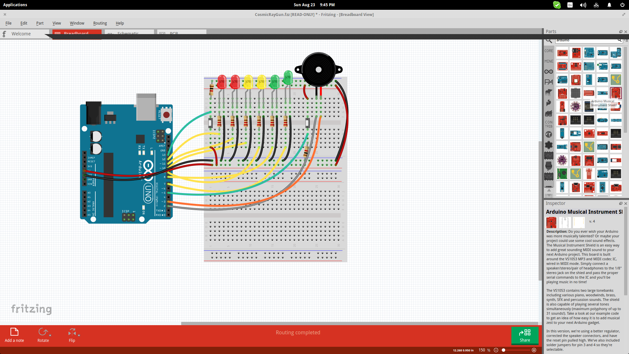The height and width of the screenshot is (354, 629).
Task: Click the Rotate tool icon
Action: coord(43,332)
